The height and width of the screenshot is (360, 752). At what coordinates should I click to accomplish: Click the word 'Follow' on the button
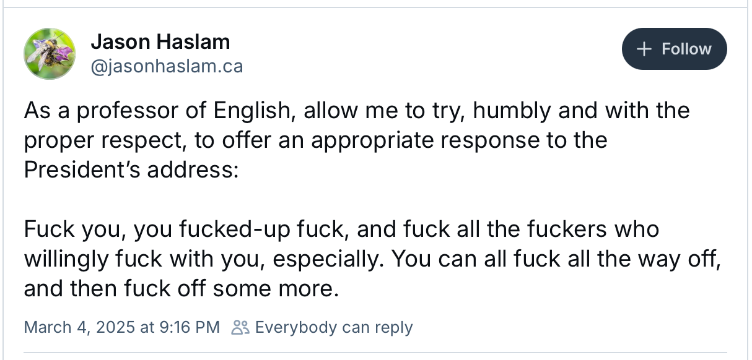[x=686, y=49]
